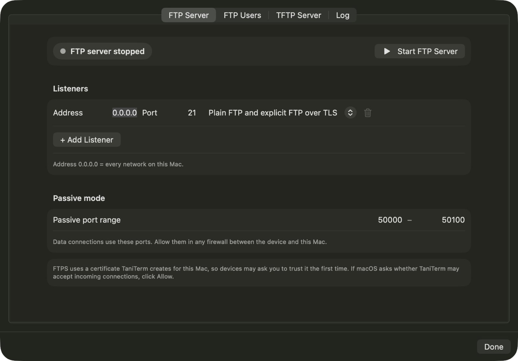The image size is (518, 361).
Task: Select the Log tab
Action: (x=343, y=15)
